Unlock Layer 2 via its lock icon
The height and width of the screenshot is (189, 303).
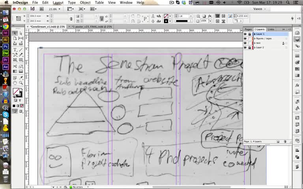pos(250,47)
